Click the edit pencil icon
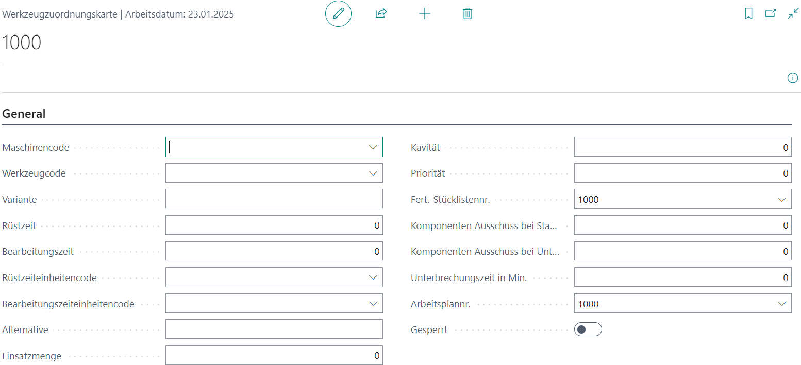The image size is (801, 365). coord(338,14)
